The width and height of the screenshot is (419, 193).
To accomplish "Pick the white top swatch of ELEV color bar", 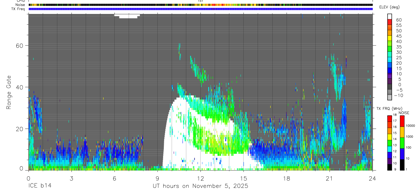I will pyautogui.click(x=390, y=16).
